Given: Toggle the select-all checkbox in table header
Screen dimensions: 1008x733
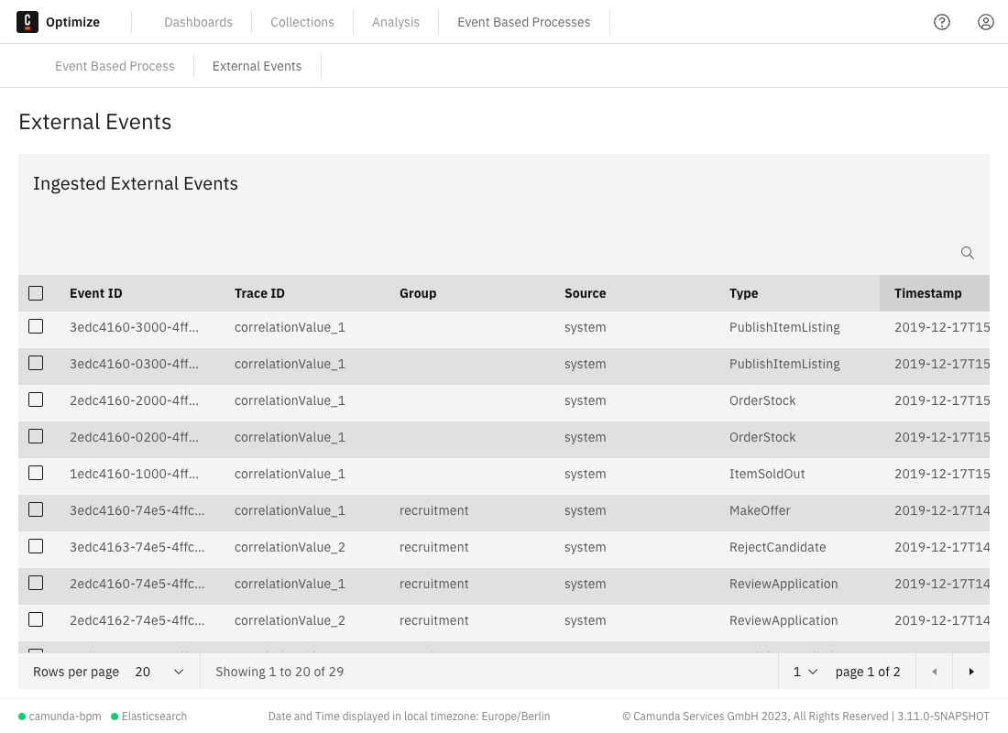Looking at the screenshot, I should (x=36, y=293).
